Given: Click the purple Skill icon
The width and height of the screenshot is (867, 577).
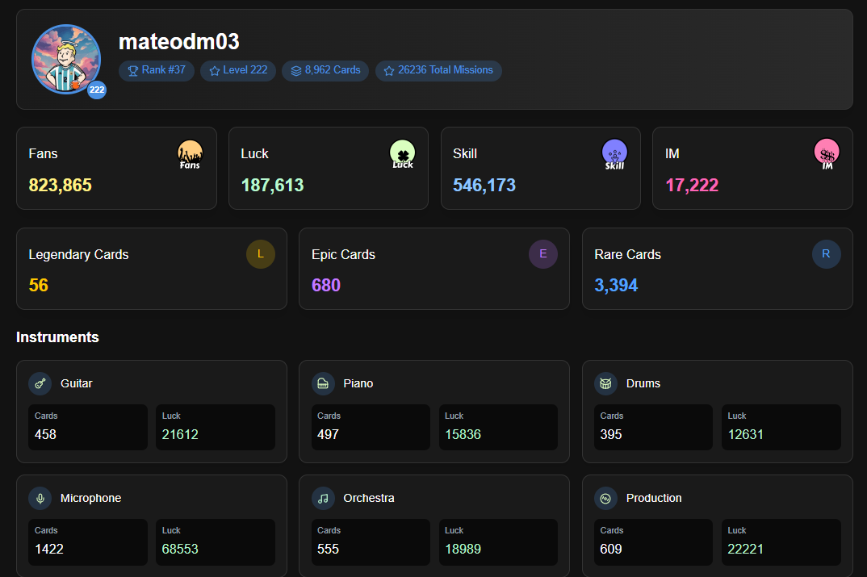Looking at the screenshot, I should click(614, 154).
